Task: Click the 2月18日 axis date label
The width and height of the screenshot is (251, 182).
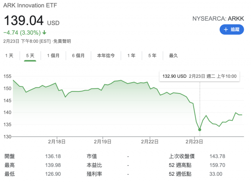Action: (56, 142)
